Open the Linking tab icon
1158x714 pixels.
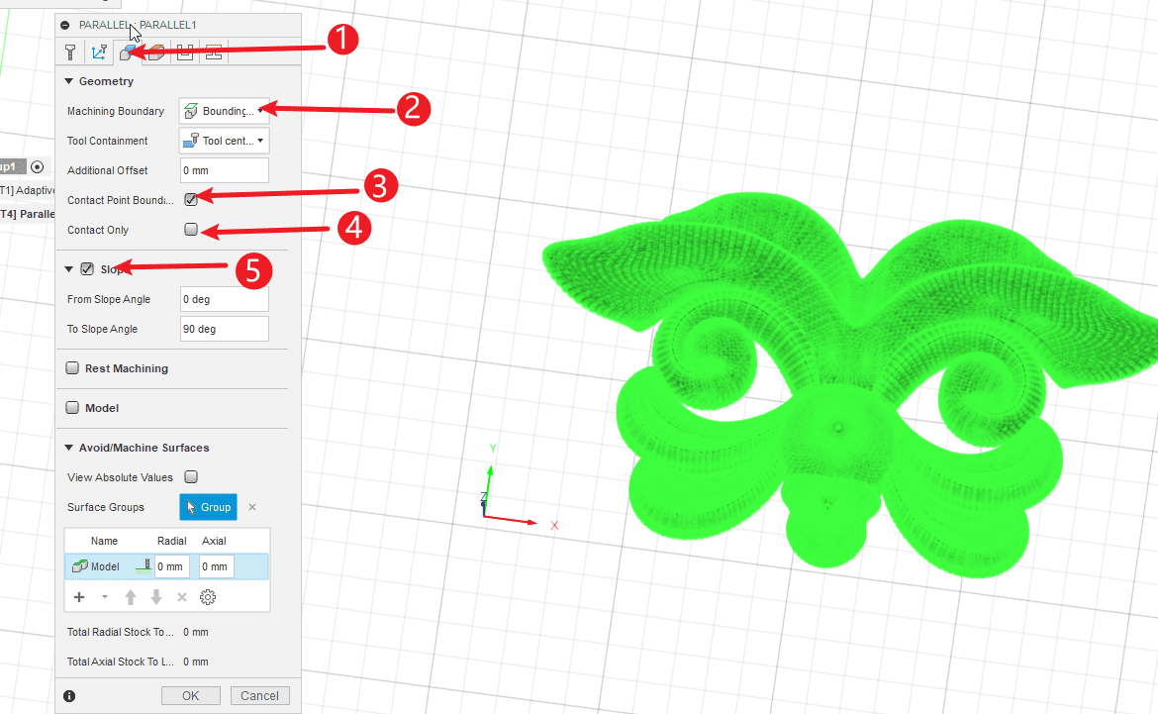click(213, 53)
